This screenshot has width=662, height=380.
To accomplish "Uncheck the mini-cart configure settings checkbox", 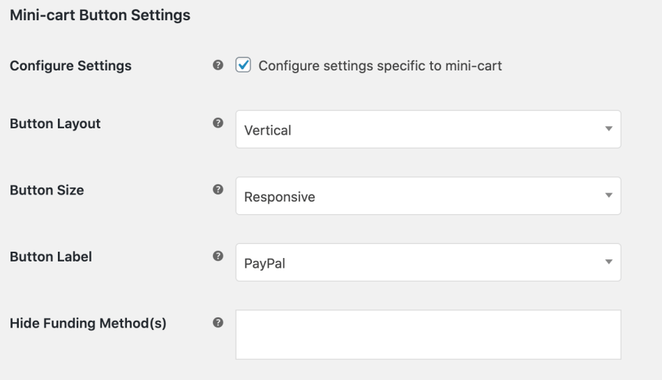I will click(243, 66).
